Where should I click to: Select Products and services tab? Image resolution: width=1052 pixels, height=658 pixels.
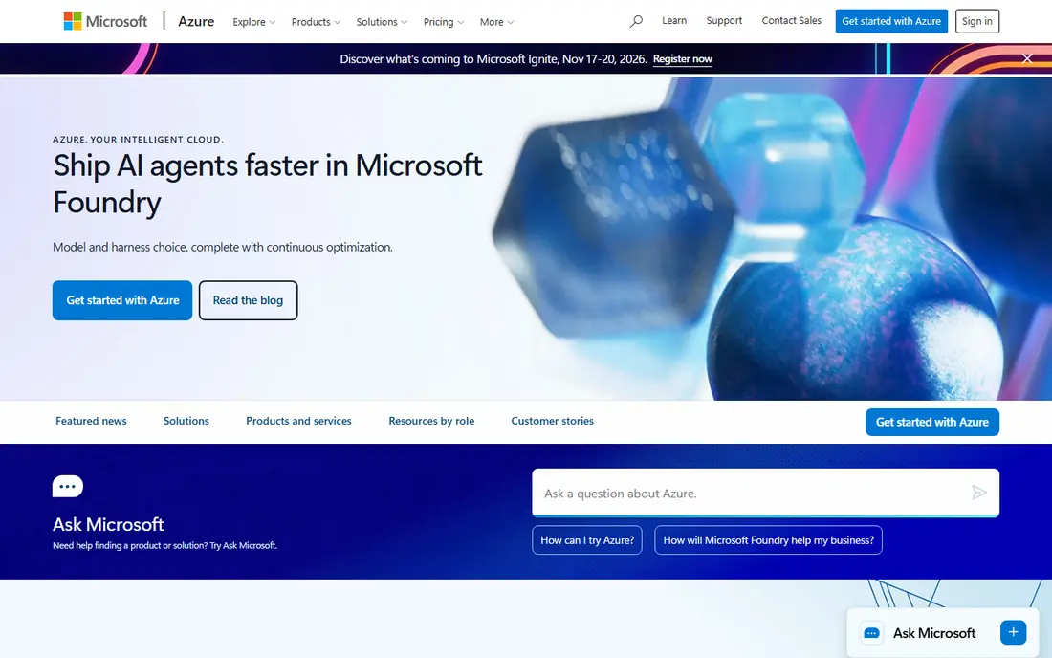tap(298, 421)
